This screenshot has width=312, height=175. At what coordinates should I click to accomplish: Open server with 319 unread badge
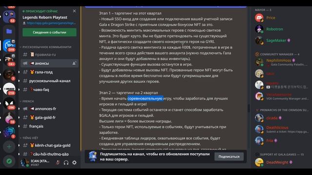9,45
